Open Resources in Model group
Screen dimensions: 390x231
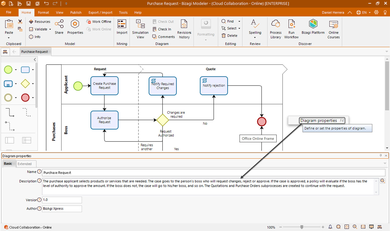[40, 22]
